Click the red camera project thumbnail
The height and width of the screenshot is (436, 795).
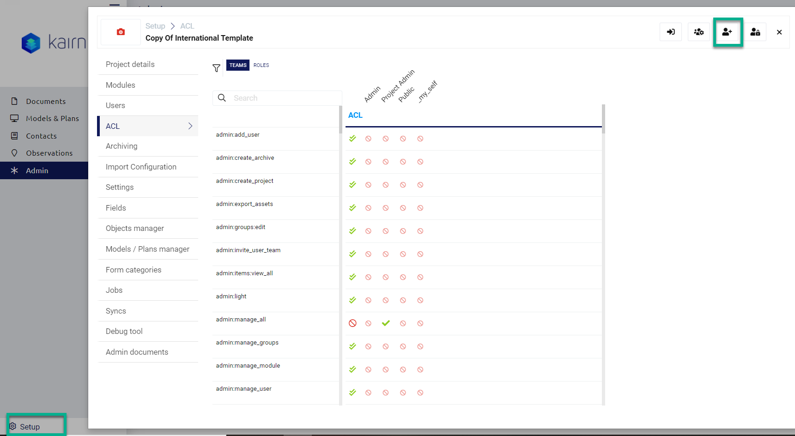[x=121, y=32]
